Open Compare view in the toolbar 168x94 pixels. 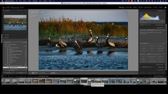36,73
